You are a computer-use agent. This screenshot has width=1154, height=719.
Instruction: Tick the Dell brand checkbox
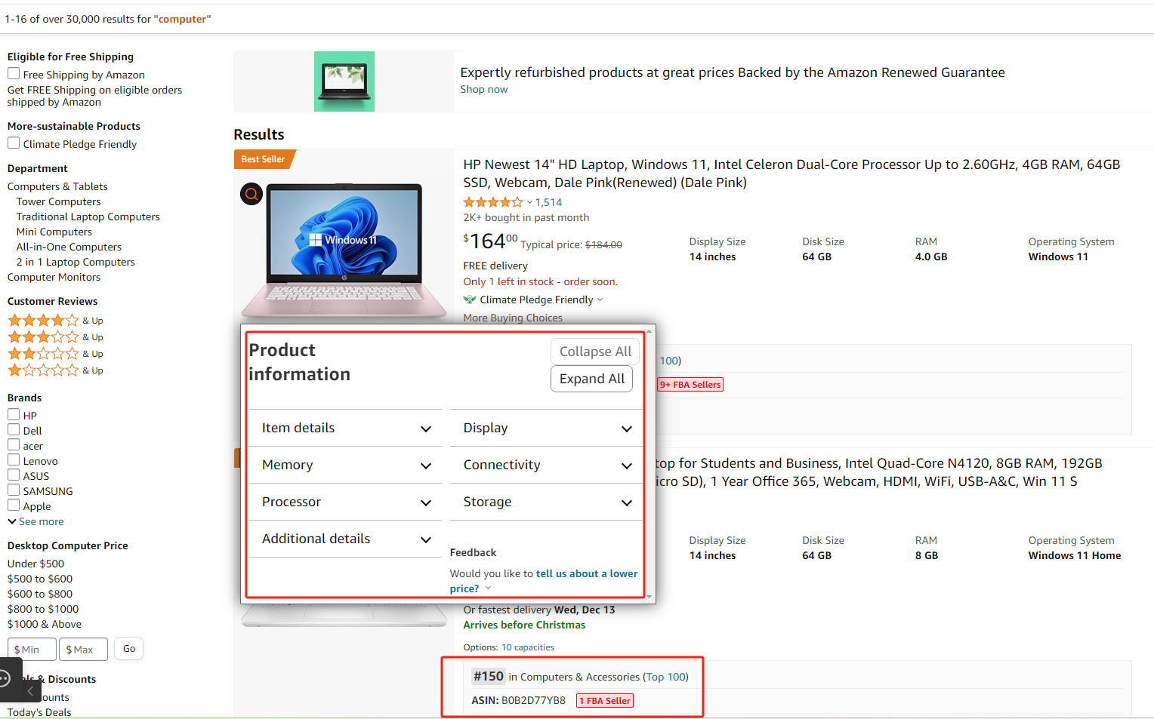[14, 429]
